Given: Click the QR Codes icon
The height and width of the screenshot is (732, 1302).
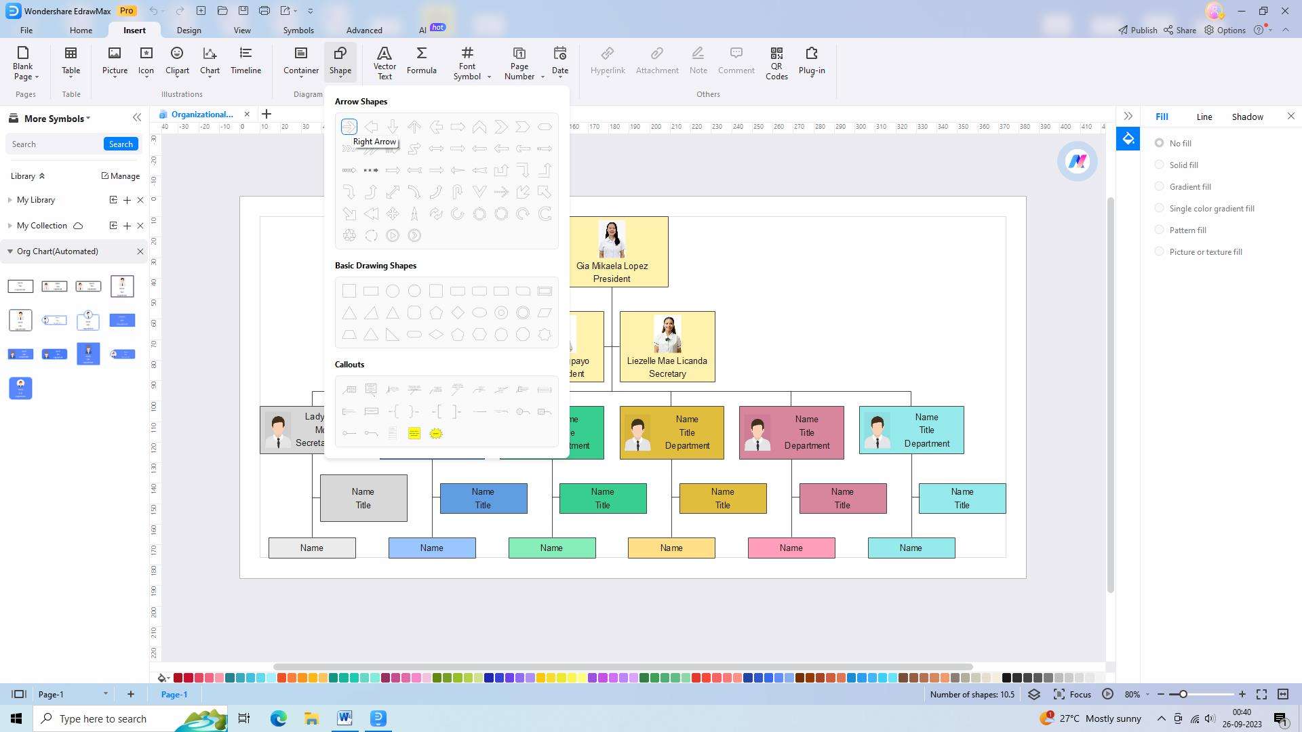Looking at the screenshot, I should [776, 62].
